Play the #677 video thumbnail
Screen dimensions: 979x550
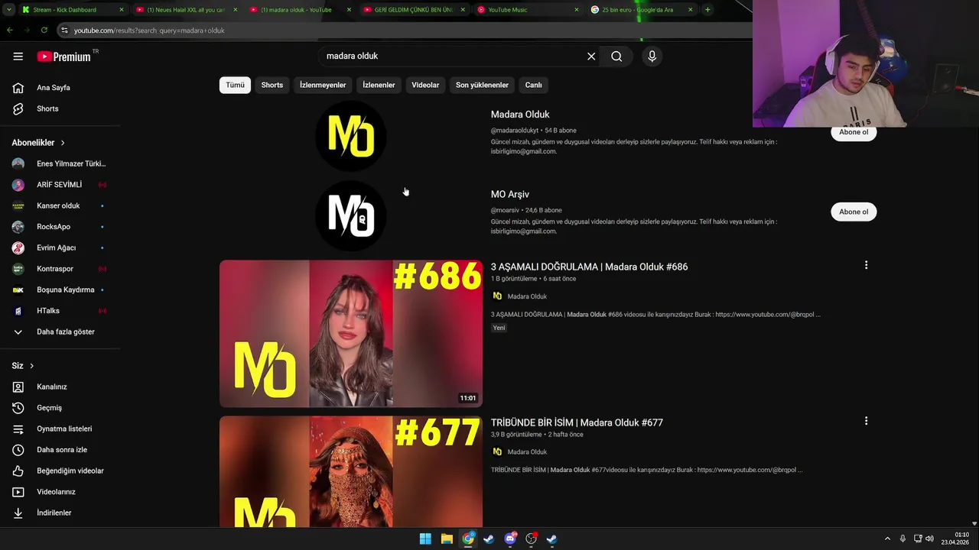(351, 471)
